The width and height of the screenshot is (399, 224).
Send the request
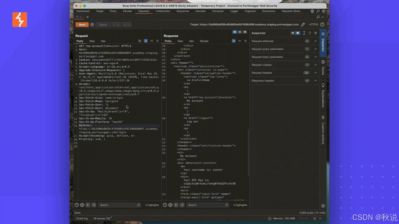[x=82, y=25]
